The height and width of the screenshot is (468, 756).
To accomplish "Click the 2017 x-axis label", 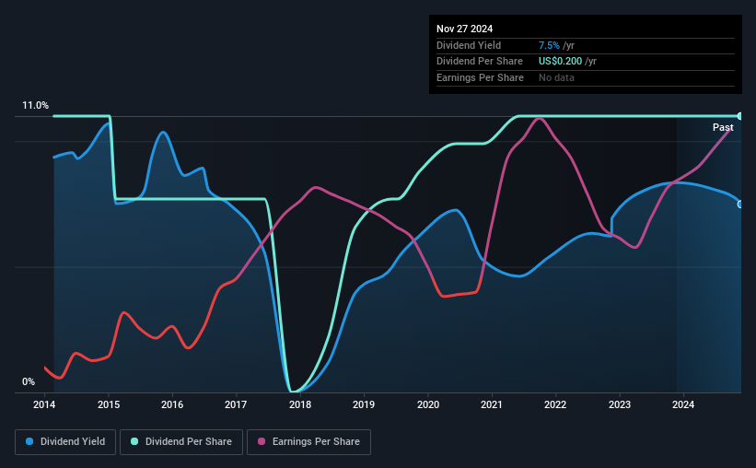I will 236,404.
